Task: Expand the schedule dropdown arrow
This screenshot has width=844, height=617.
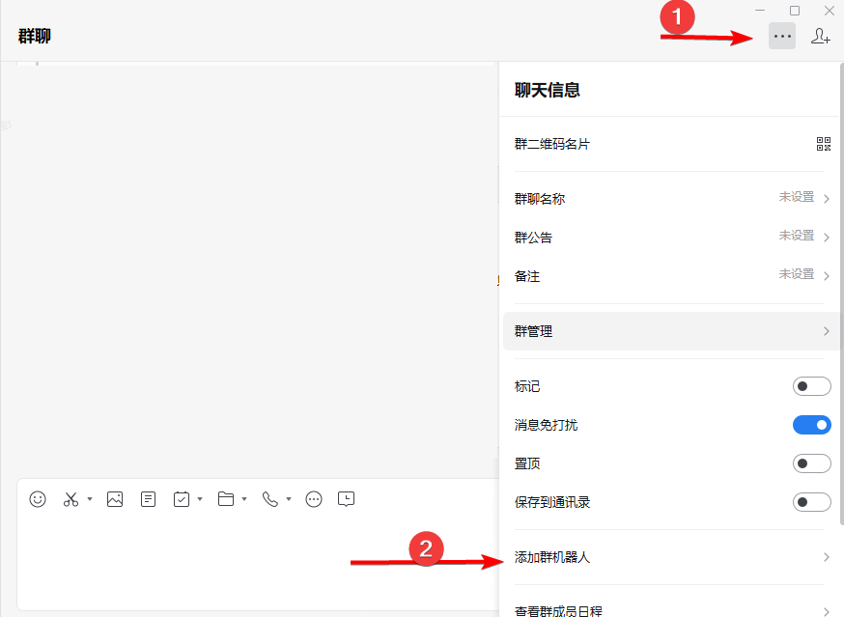Action: coord(200,499)
